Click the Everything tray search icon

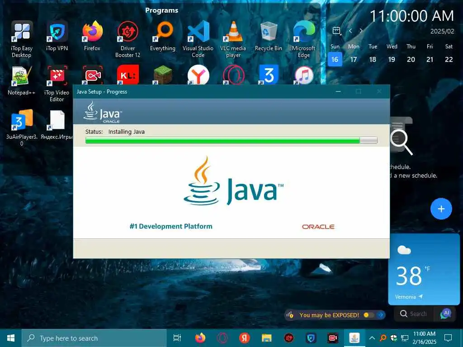tap(383, 338)
